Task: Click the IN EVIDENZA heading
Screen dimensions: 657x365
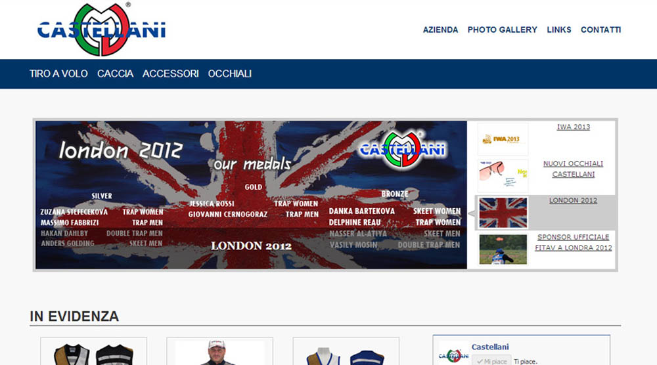Action: 74,316
